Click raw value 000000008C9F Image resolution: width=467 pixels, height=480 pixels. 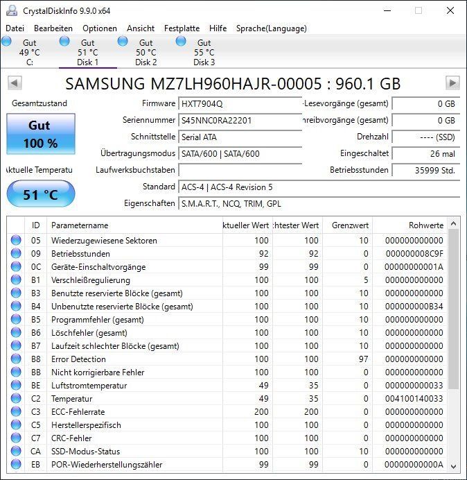414,254
